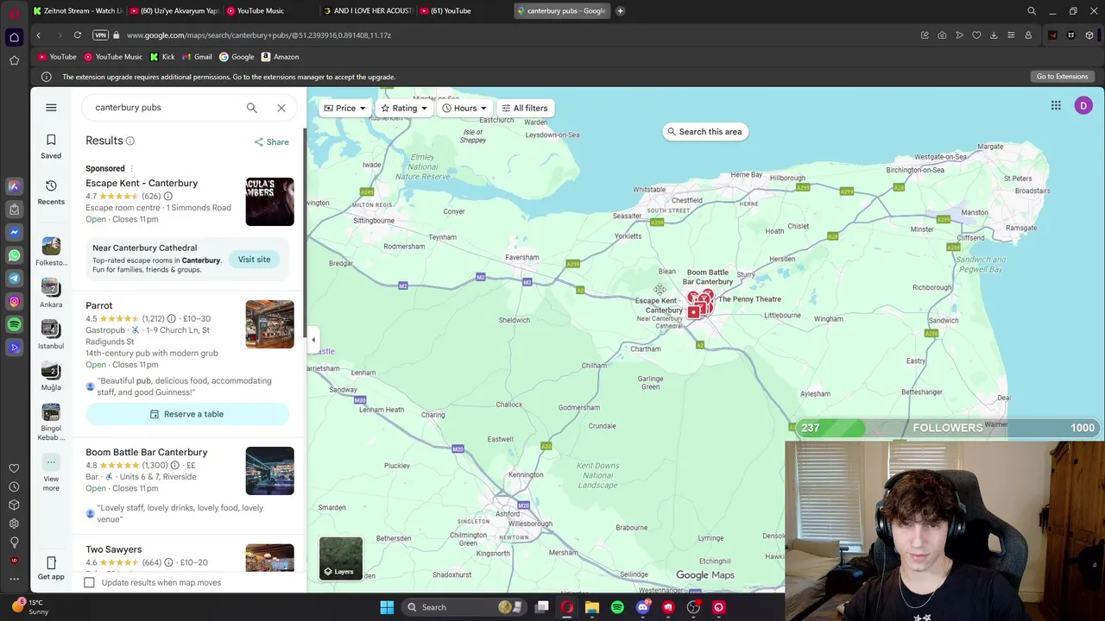Screen dimensions: 1105x621
Task: Switch to the AND I LOVE HER ACOUSTIC tab
Action: (368, 11)
